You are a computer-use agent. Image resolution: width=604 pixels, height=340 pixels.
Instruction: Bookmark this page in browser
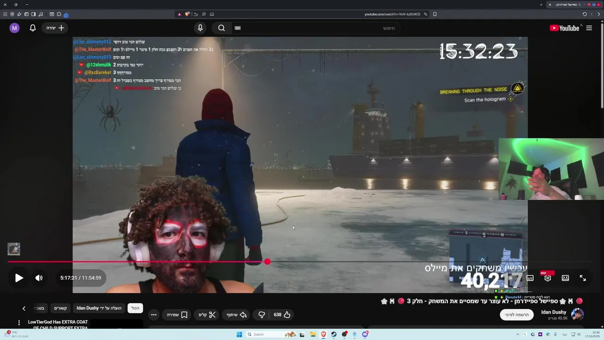click(x=435, y=14)
